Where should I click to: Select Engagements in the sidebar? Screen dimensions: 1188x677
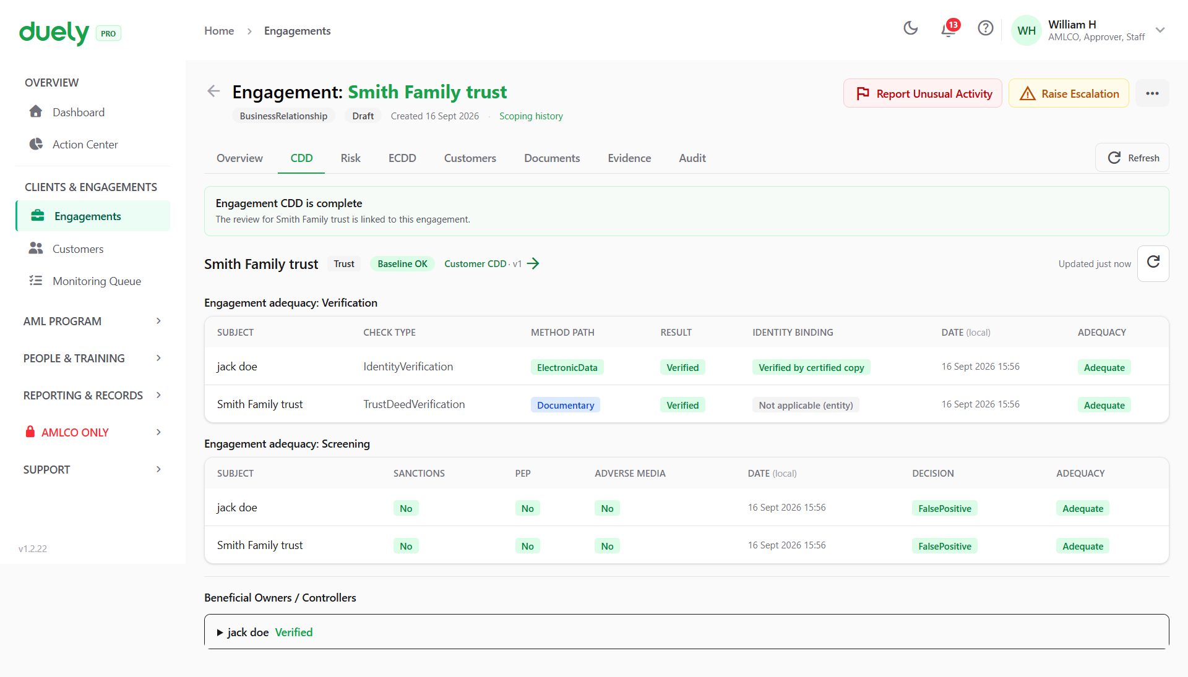point(93,216)
